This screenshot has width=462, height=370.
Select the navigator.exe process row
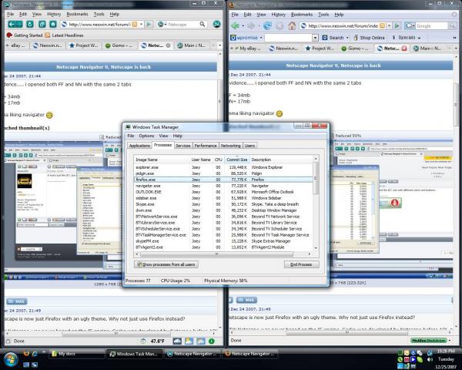(223, 186)
